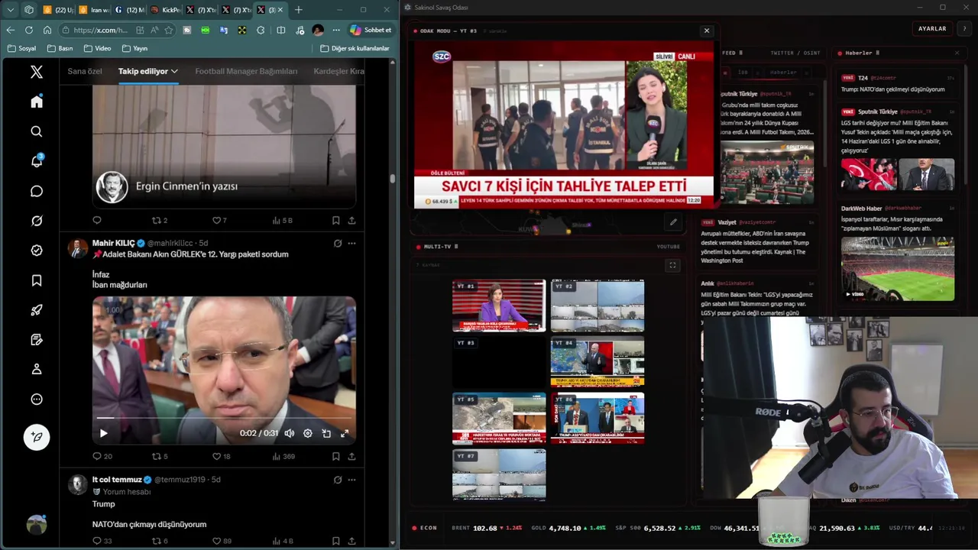Like the Ergin Cinmen article post

[x=216, y=220]
